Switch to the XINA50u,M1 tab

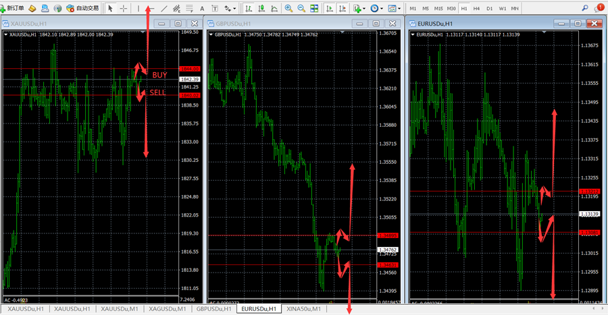pyautogui.click(x=304, y=309)
